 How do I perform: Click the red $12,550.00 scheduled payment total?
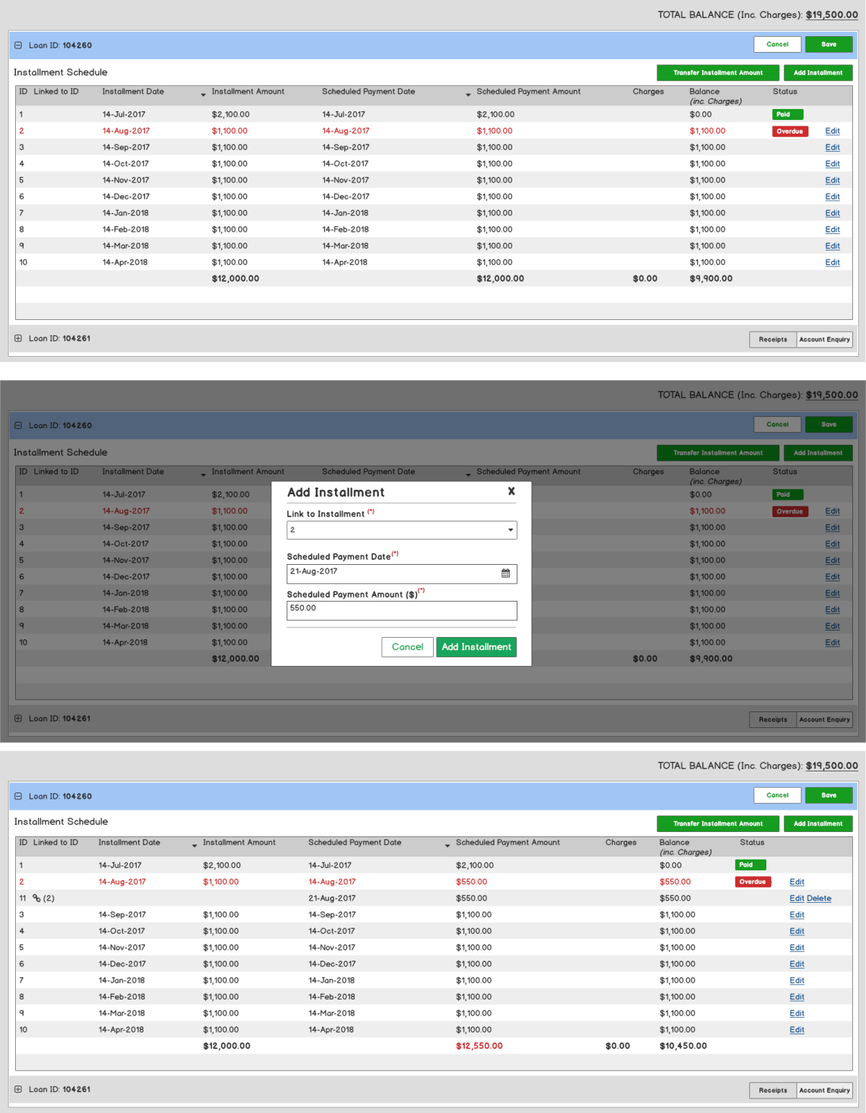479,1046
